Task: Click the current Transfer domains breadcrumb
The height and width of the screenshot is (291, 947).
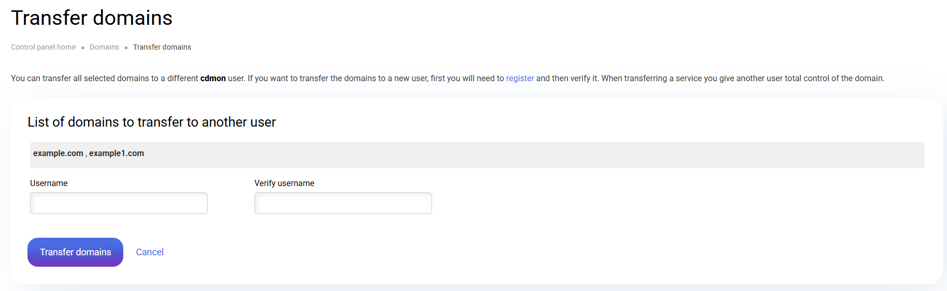Action: tap(162, 47)
